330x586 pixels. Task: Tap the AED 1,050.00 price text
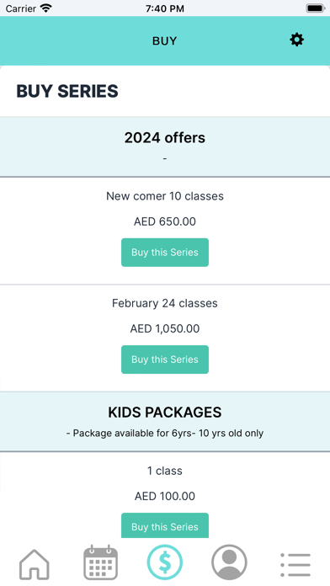coord(165,328)
